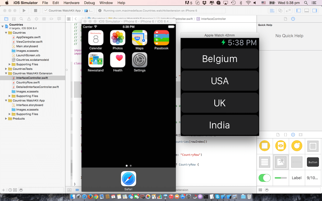Select the Slider object in the library
Image resolution: width=322 pixels, height=201 pixels.
click(x=281, y=178)
